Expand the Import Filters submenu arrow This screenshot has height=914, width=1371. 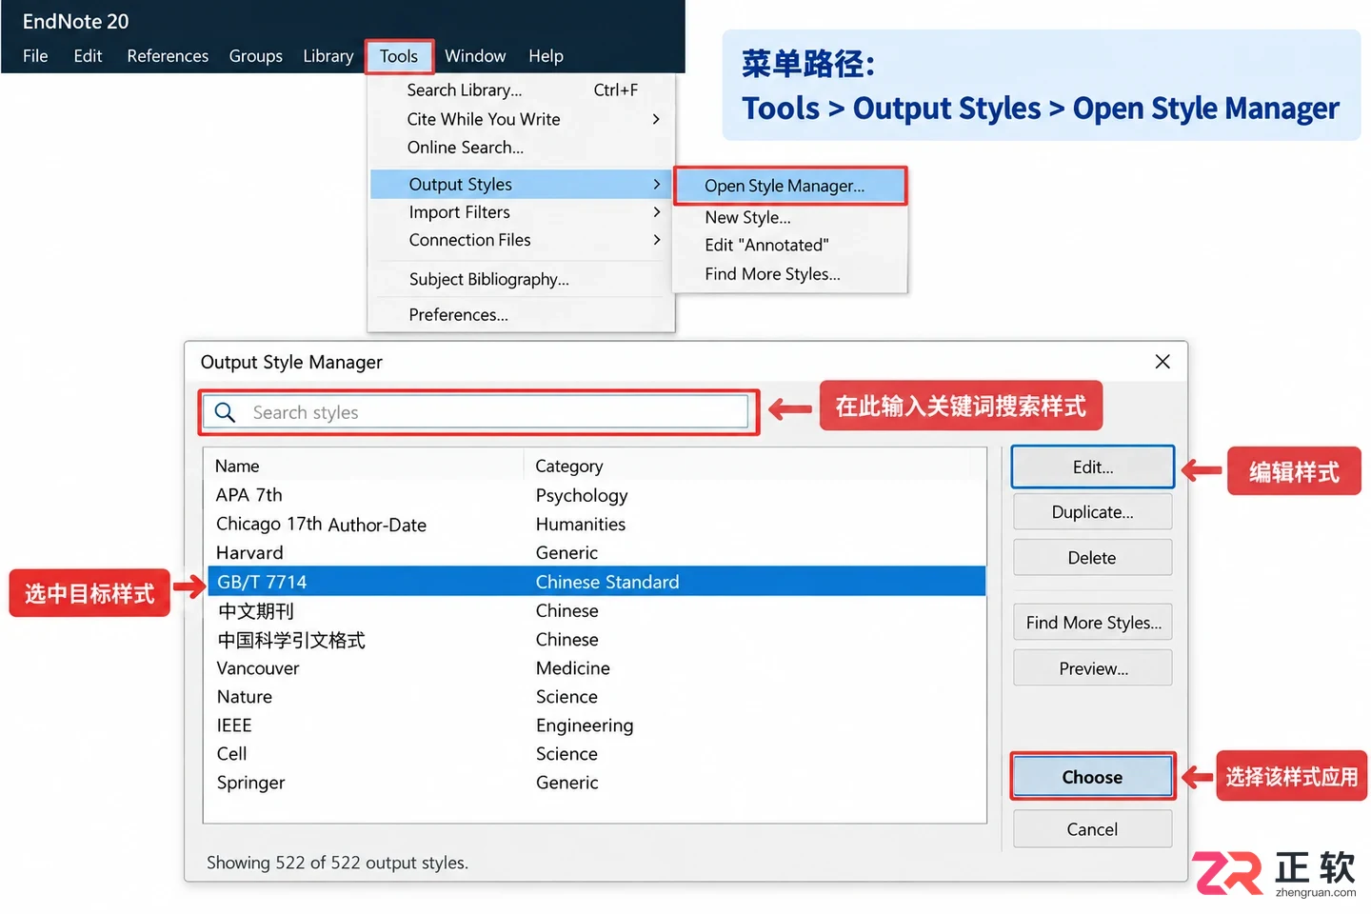point(656,212)
